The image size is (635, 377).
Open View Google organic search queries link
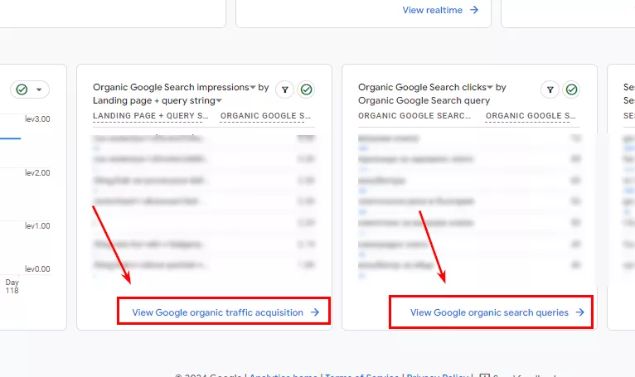pos(489,312)
